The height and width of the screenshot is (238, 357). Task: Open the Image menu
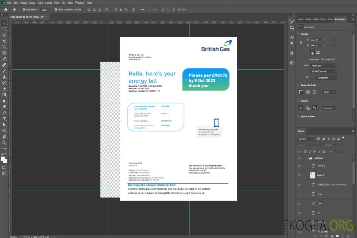coord(23,3)
